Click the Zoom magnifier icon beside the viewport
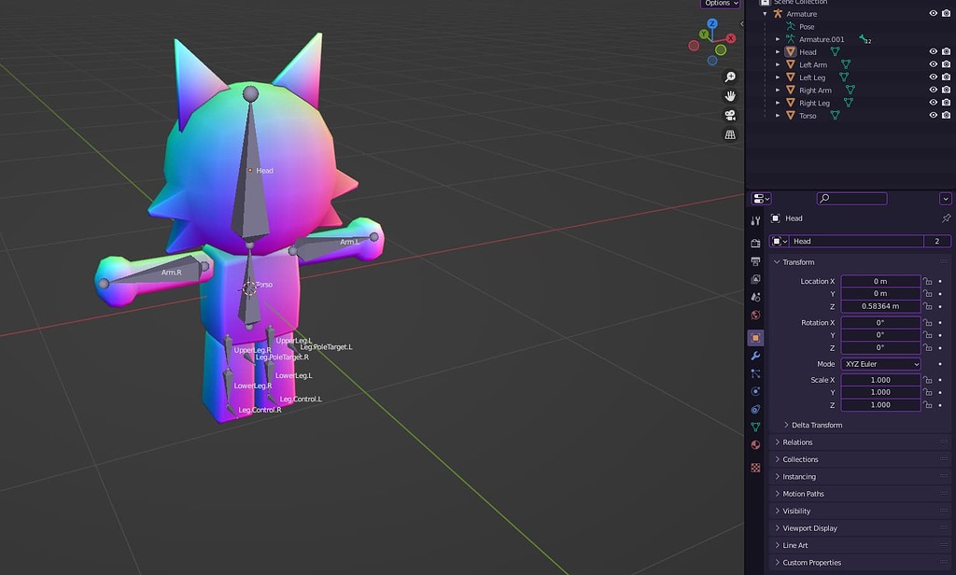 [731, 77]
